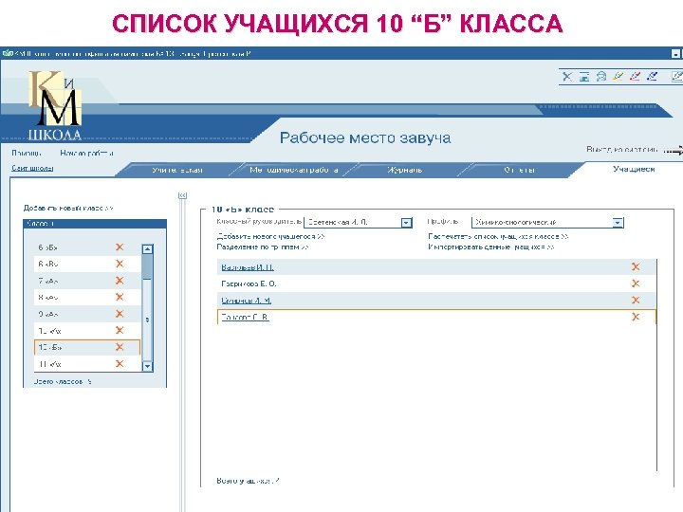Delete class 8 «А» with its X
Image resolution: width=683 pixels, height=512 pixels.
120,297
